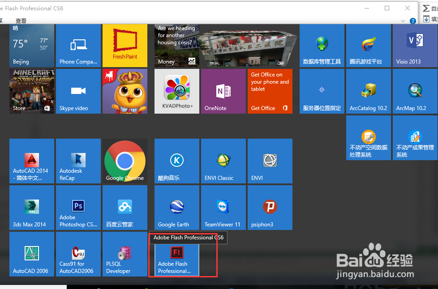
Task: Click the blue help question icon
Action: 412,21
